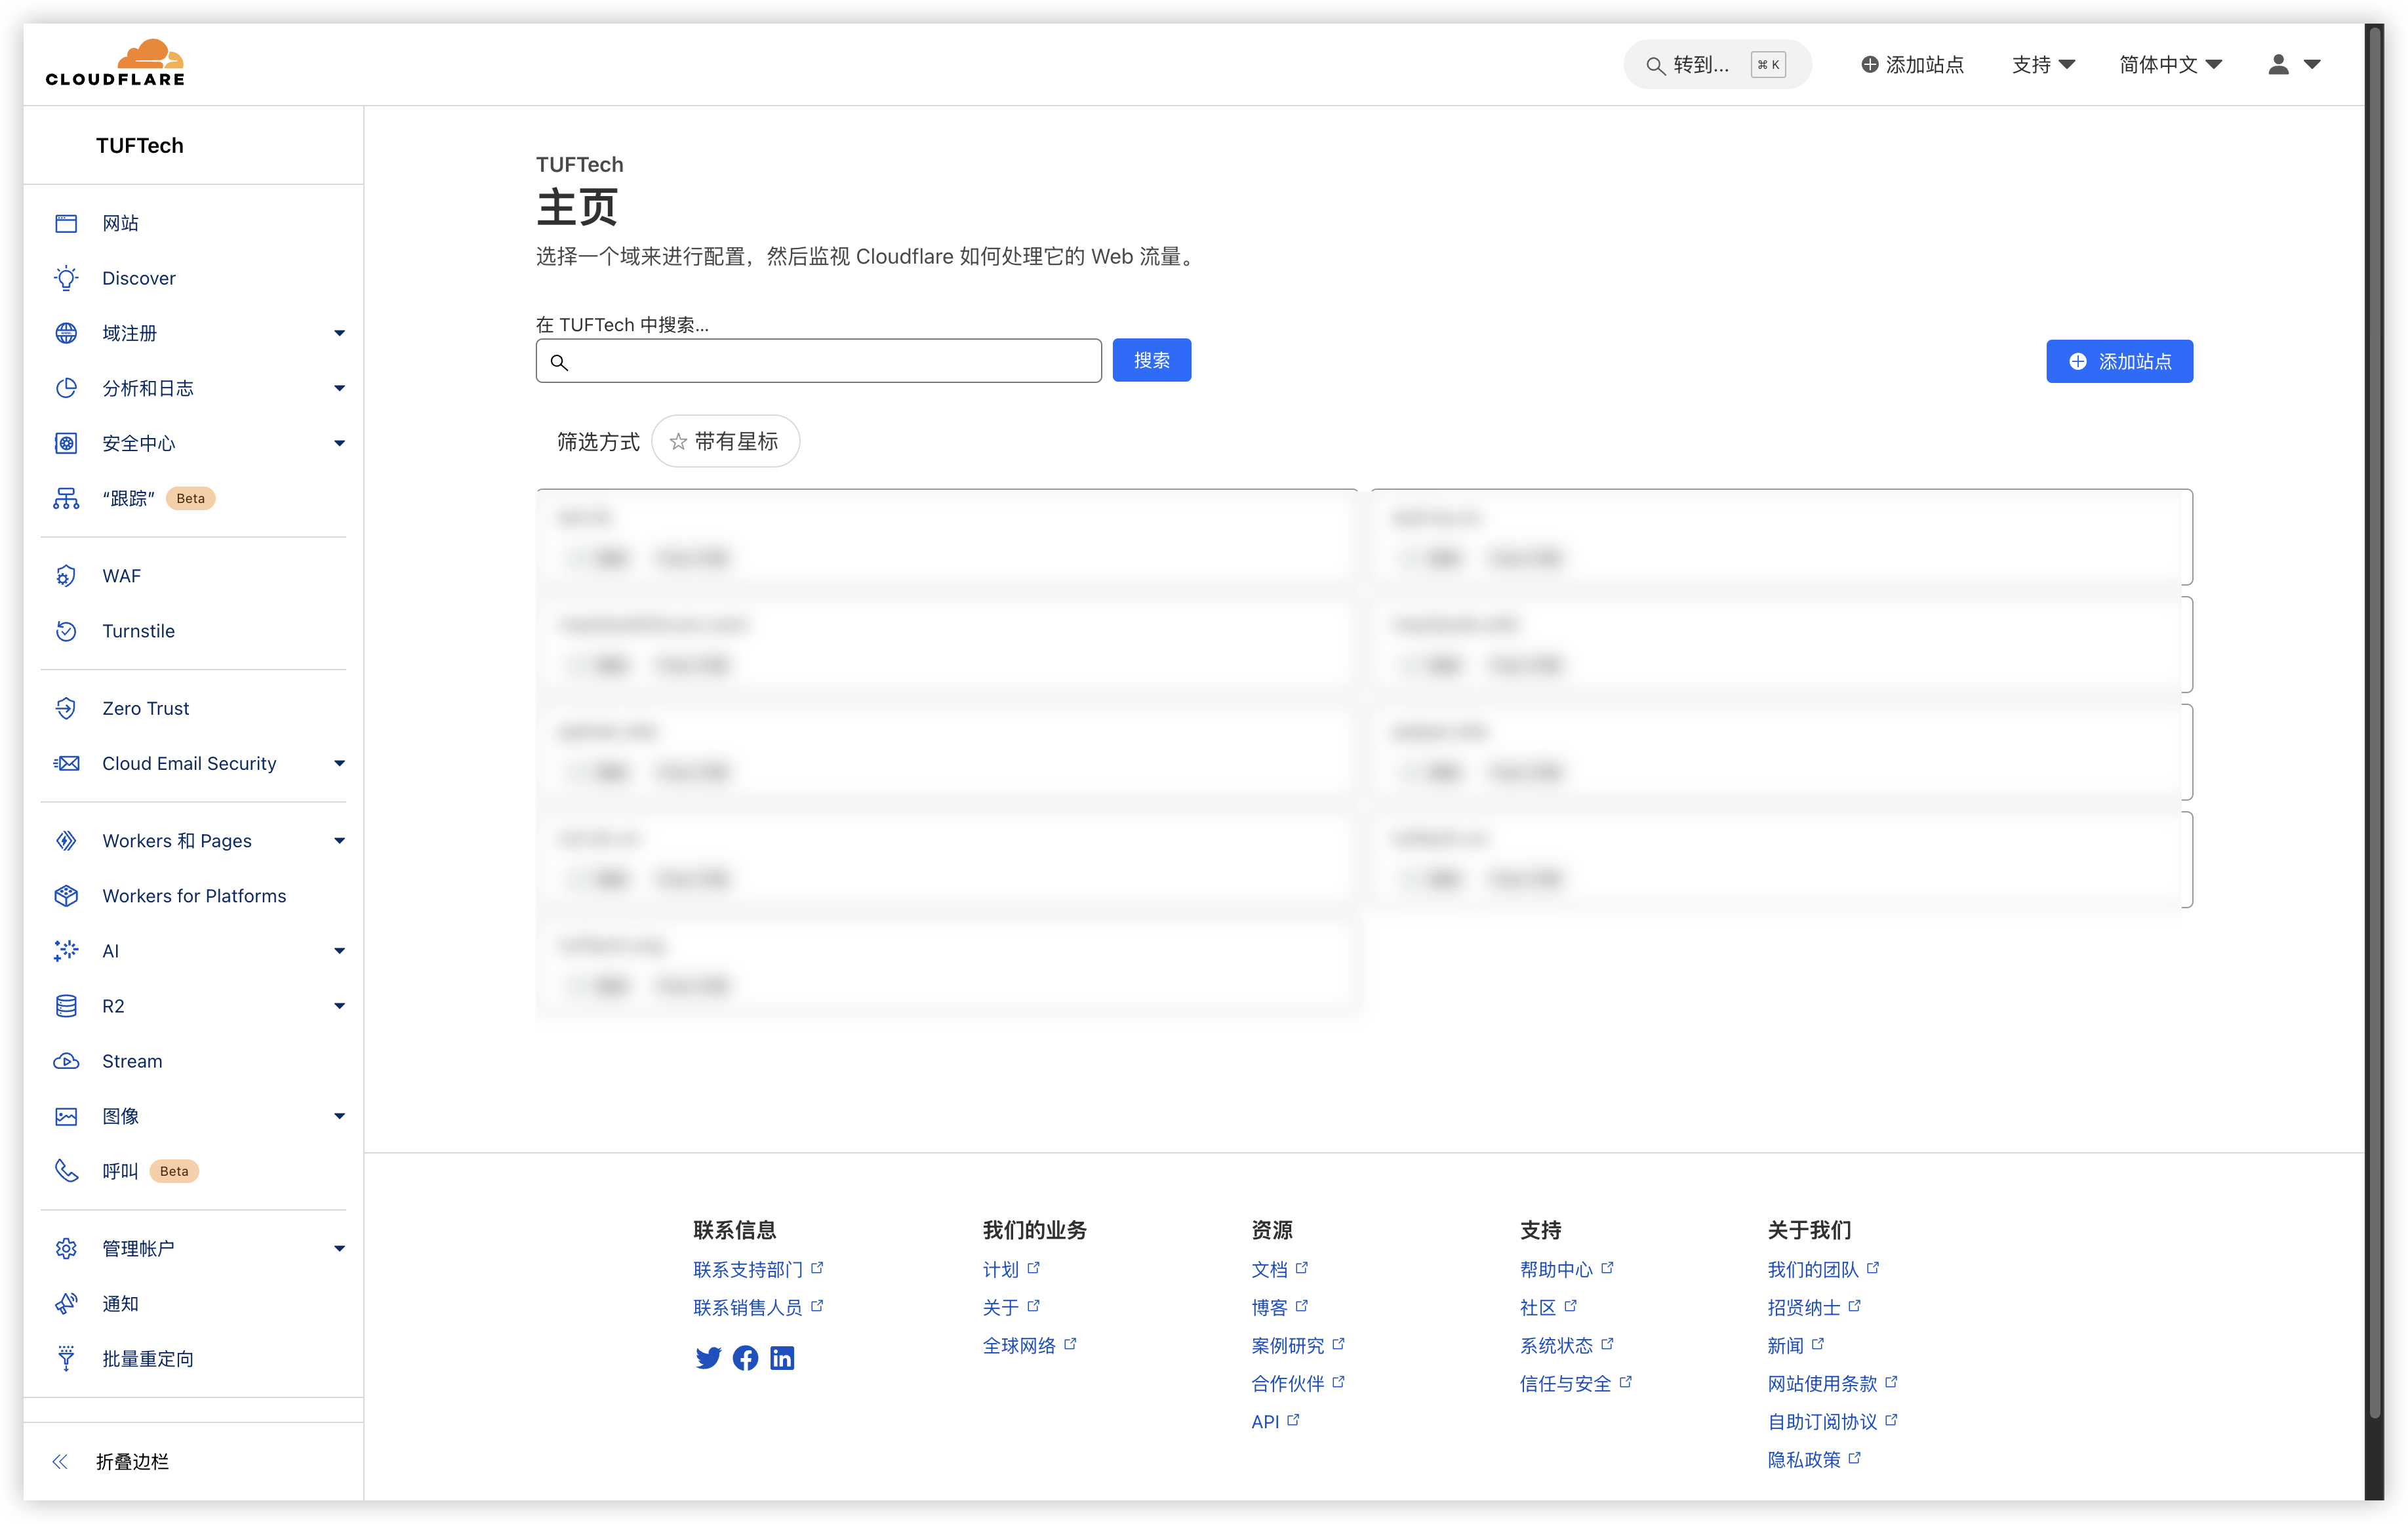Open WAF from the sidebar
This screenshot has width=2408, height=1524.
pos(121,576)
